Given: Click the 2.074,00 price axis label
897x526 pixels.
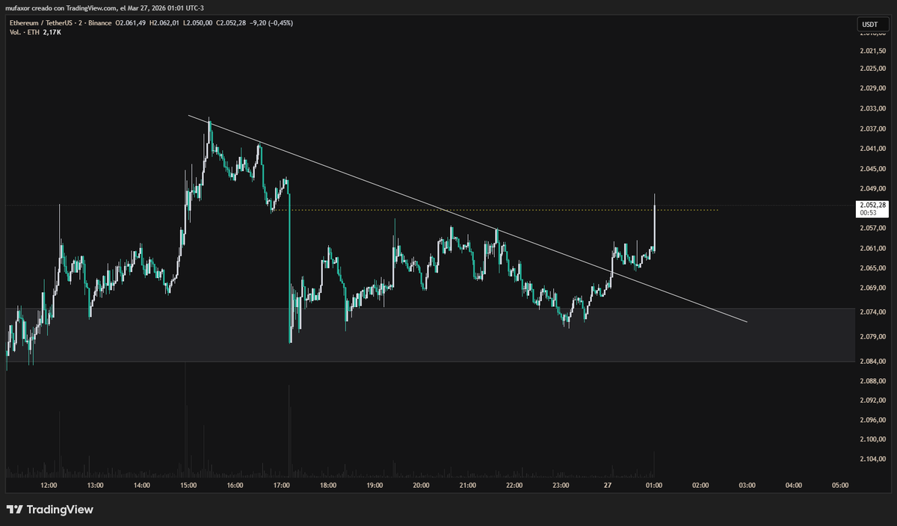Looking at the screenshot, I should pyautogui.click(x=872, y=312).
